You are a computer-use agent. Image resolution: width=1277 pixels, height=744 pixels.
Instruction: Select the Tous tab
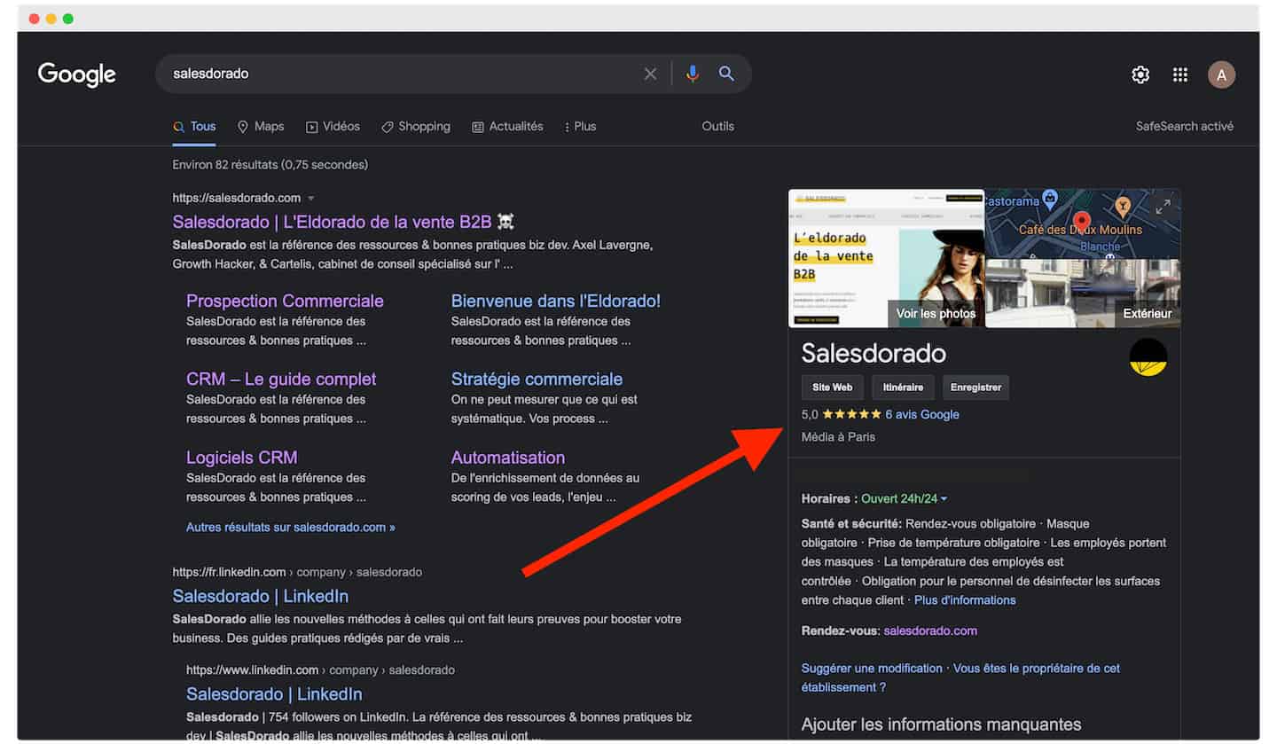point(194,127)
